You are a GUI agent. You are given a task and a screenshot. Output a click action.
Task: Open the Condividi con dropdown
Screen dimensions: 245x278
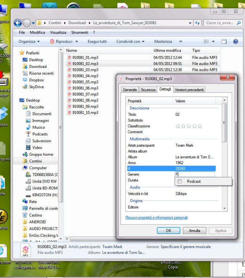pyautogui.click(x=130, y=41)
